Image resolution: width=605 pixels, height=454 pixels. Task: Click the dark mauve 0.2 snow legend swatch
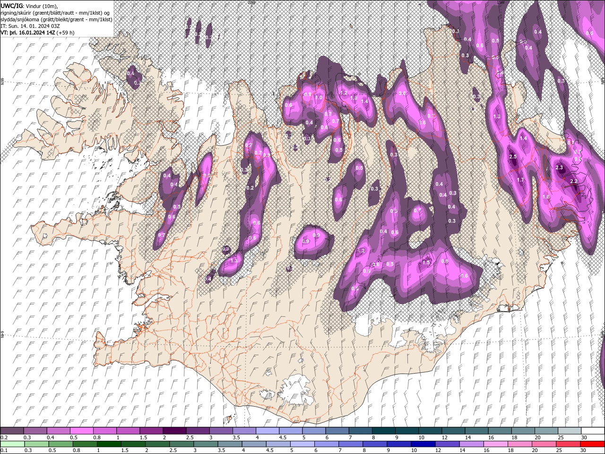[x=12, y=431]
